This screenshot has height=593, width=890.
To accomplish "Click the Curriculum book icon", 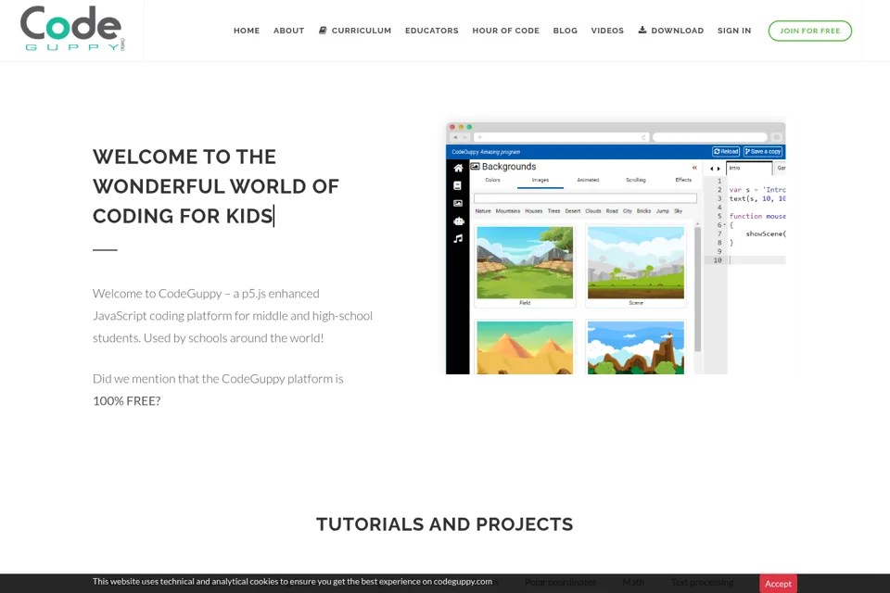I will coord(323,30).
